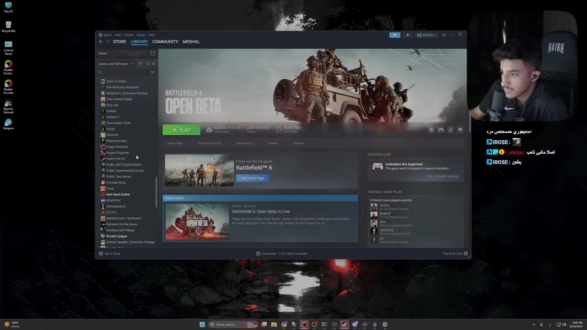The height and width of the screenshot is (330, 587).
Task: Click the Downloads icon in bottom bar
Action: coord(258,253)
